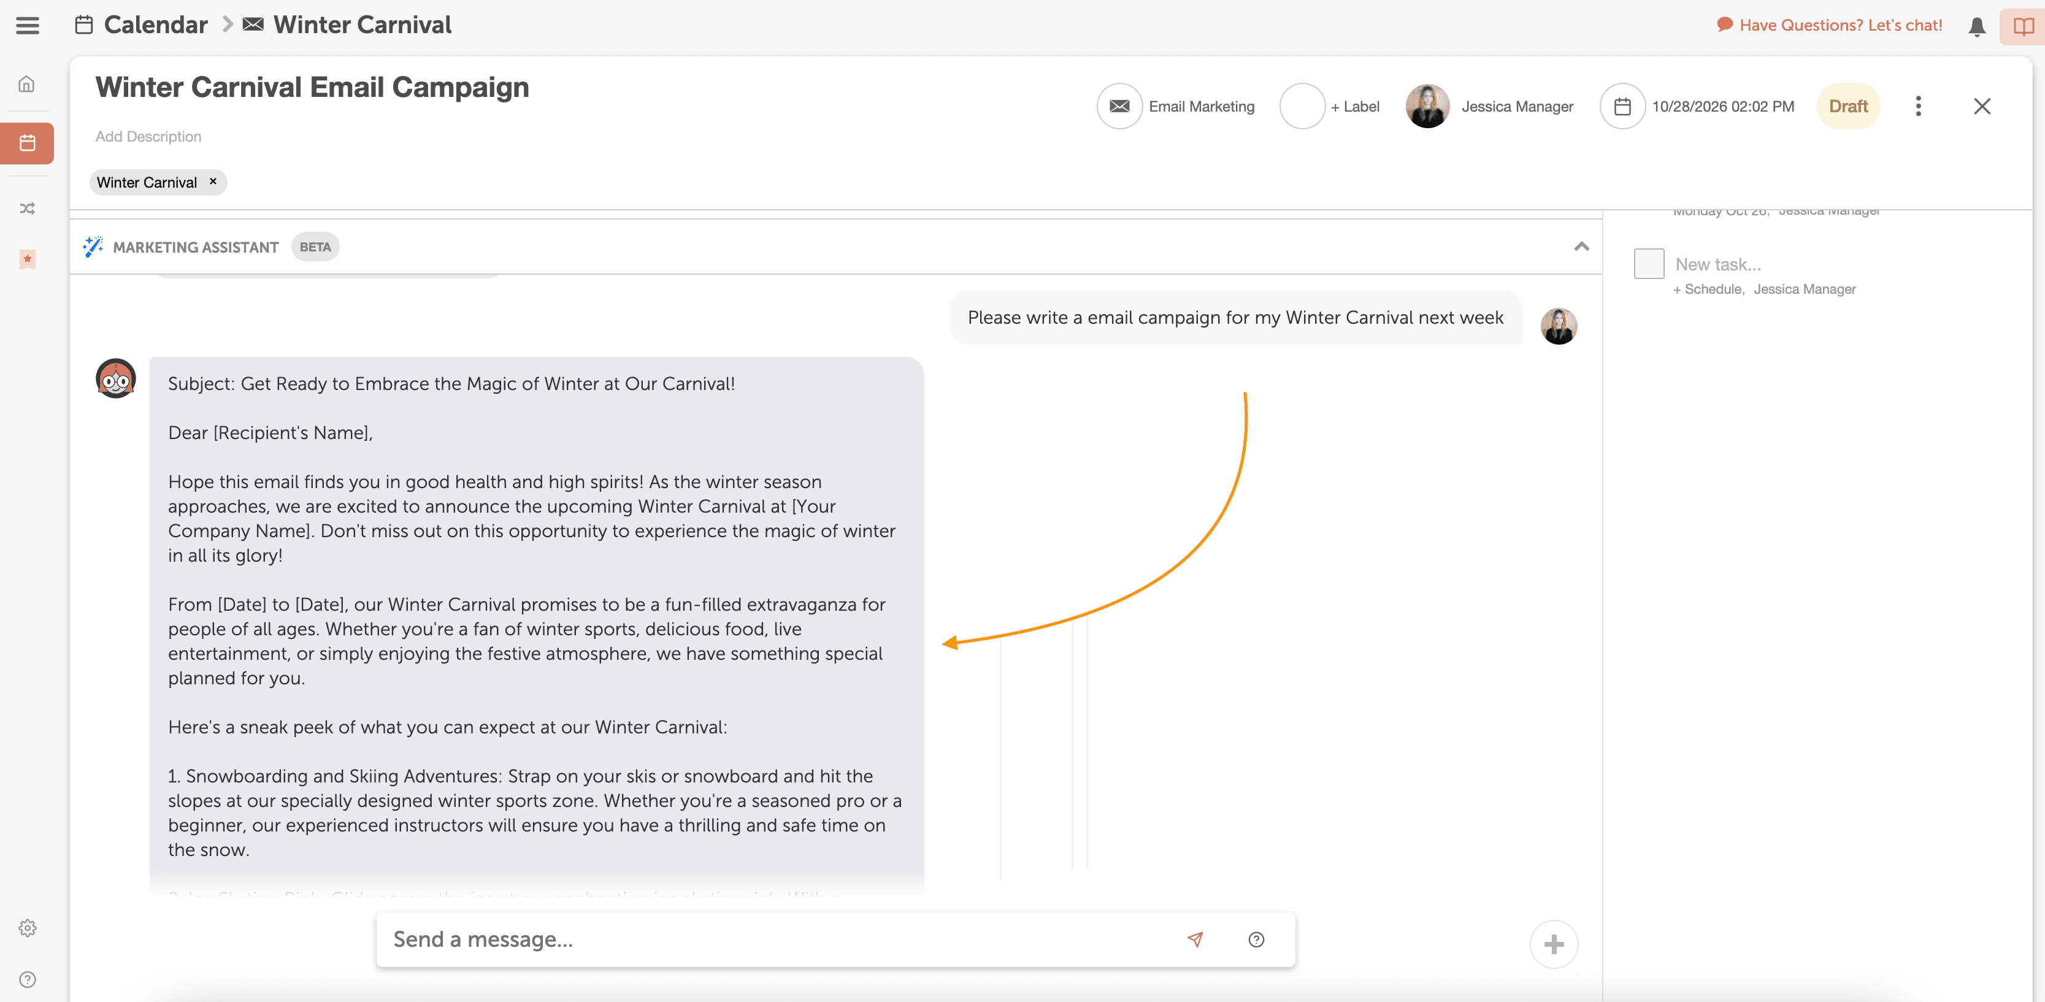2045x1002 pixels.
Task: Remove the Winter Carnival tag
Action: (213, 182)
